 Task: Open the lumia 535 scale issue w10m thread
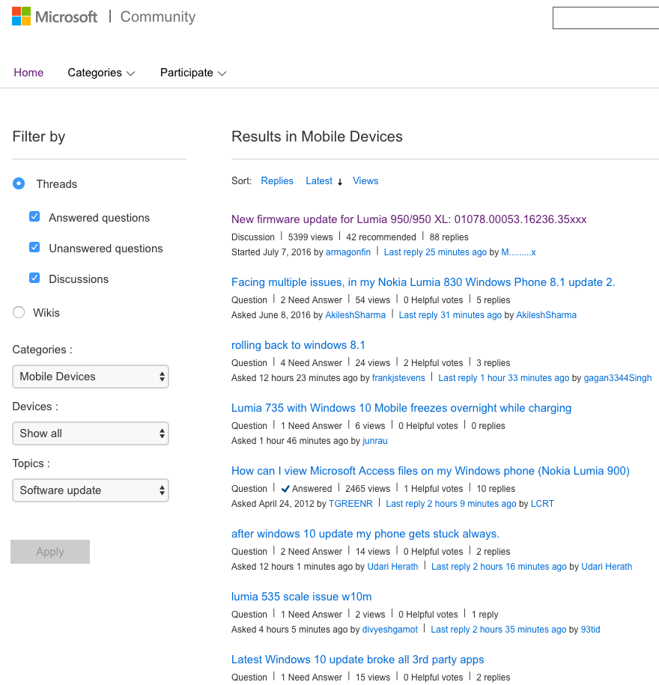(x=302, y=597)
